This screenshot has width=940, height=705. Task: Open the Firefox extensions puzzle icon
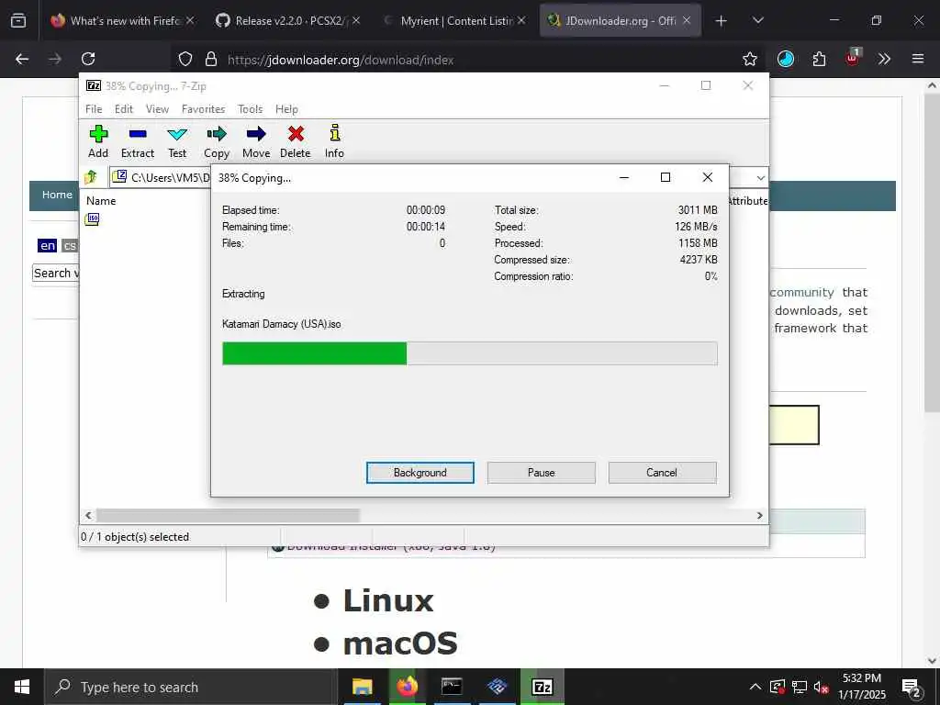tap(819, 59)
